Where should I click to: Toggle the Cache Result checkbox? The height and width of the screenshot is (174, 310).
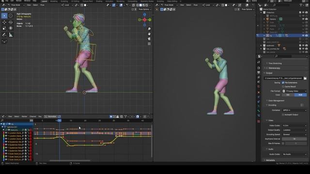[283, 87]
